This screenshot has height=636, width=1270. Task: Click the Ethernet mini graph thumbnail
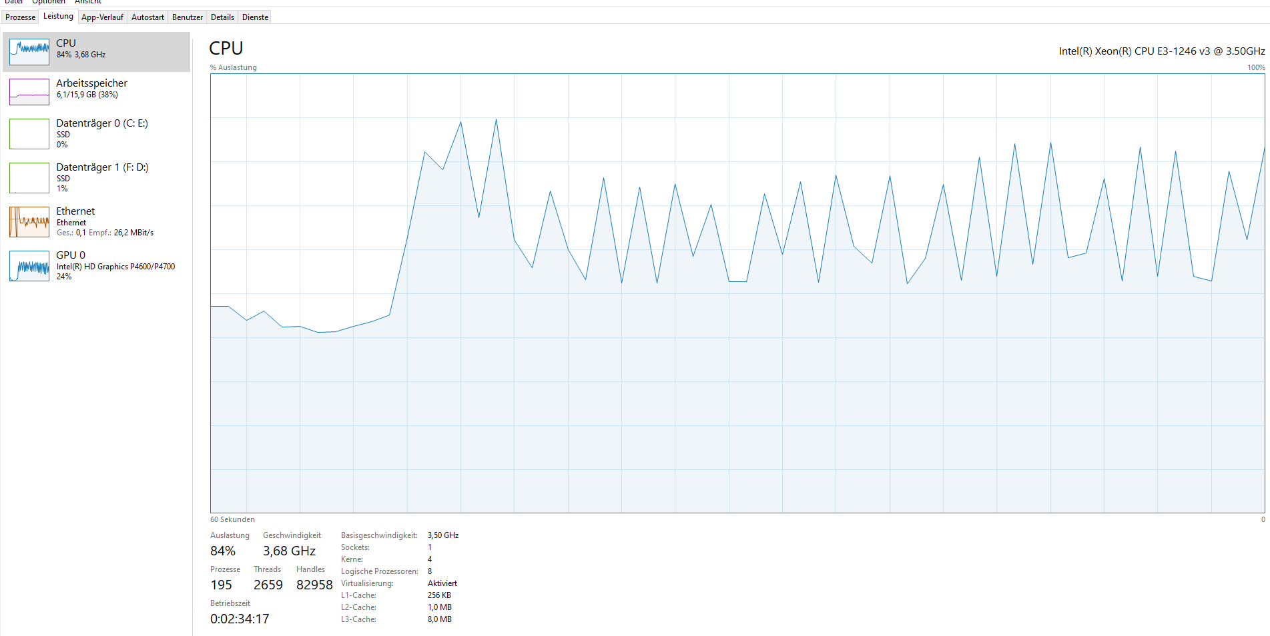29,222
